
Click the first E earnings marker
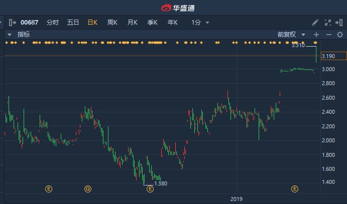(49, 189)
